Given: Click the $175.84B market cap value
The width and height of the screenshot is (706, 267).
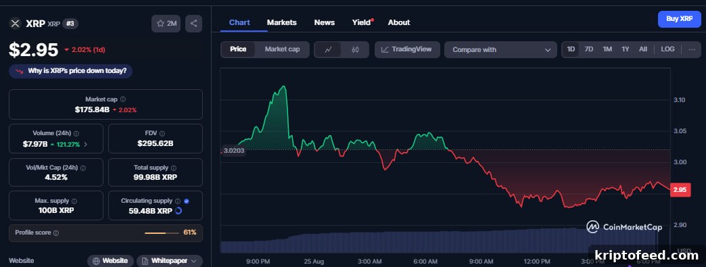Looking at the screenshot, I should coord(92,110).
